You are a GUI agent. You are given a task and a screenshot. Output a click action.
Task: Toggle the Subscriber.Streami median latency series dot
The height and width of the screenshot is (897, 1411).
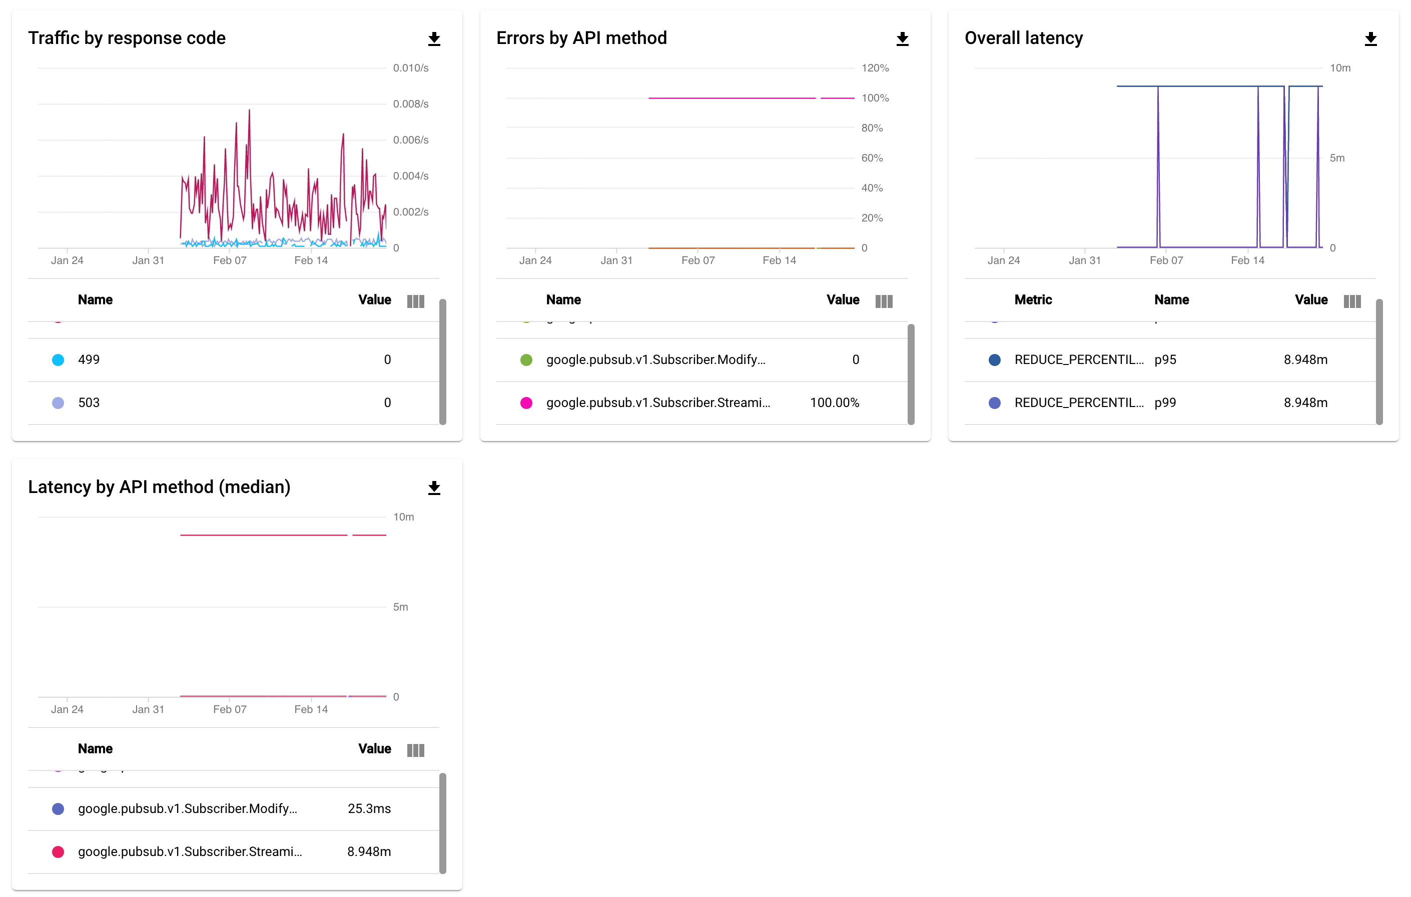pos(58,852)
